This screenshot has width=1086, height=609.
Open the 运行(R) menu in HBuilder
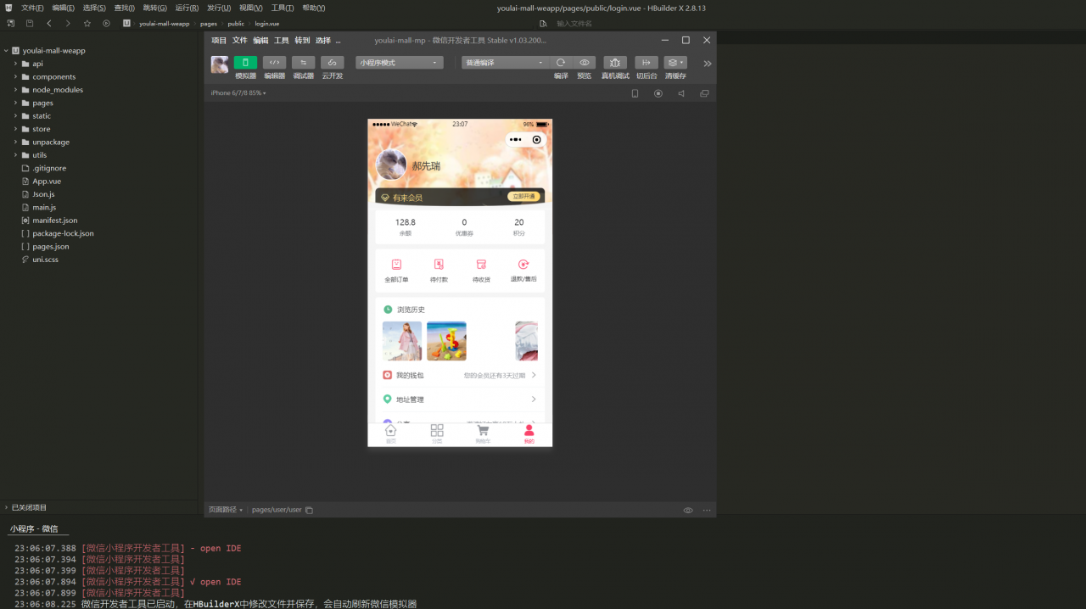(187, 8)
